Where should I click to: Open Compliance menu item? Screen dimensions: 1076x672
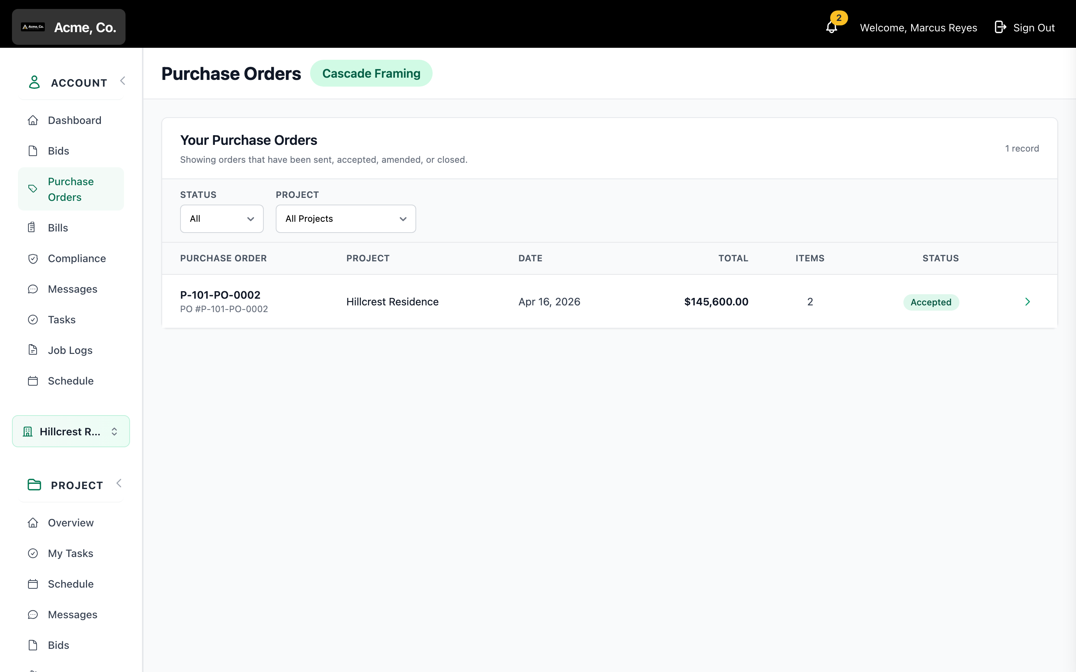(71, 259)
